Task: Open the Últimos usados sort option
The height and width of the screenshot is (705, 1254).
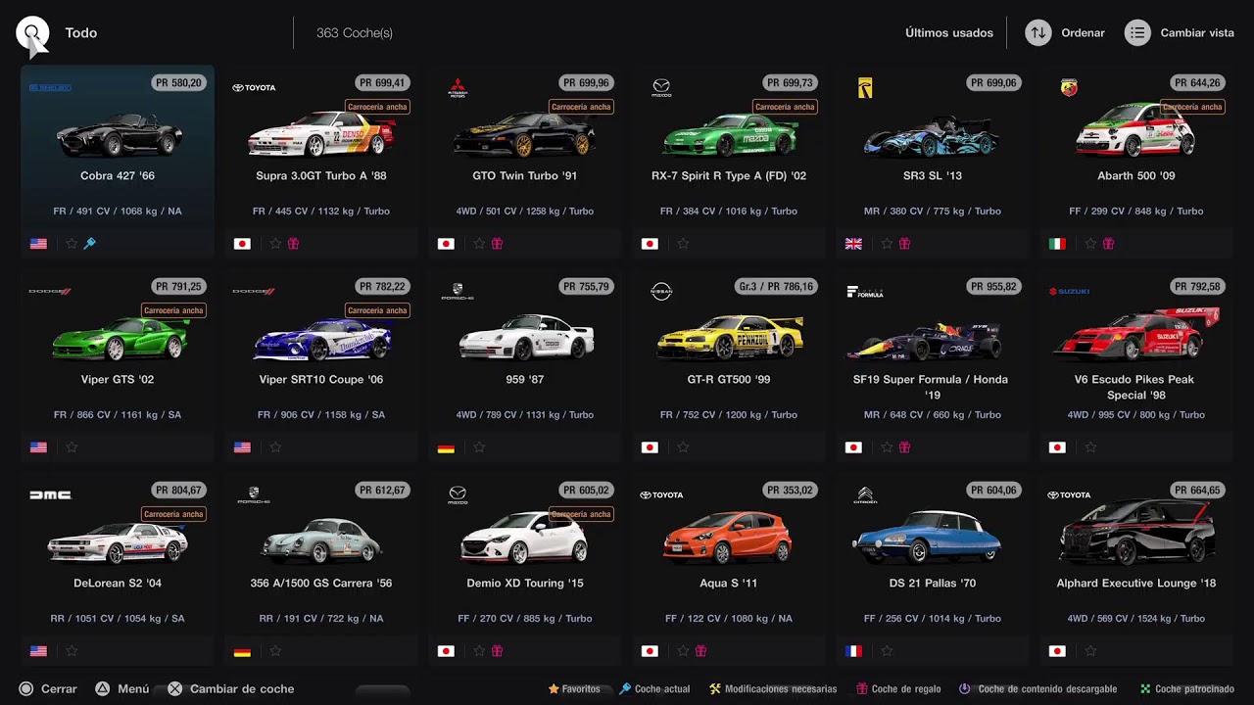Action: point(948,33)
